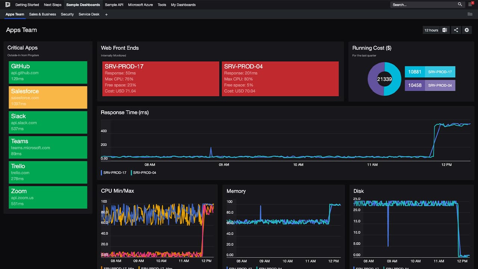
Task: Open the GitHub critical app tile
Action: click(48, 72)
